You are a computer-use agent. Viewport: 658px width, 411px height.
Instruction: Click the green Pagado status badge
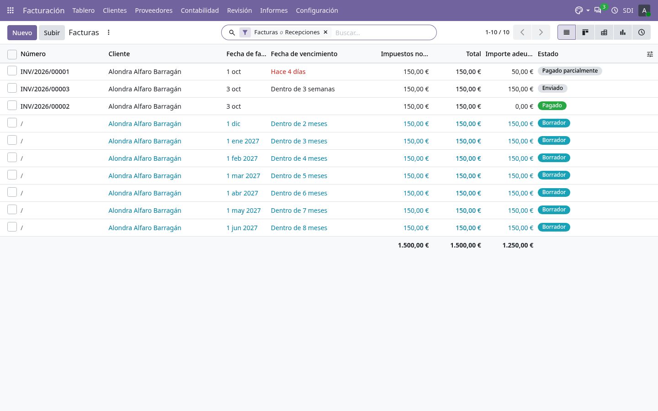click(552, 105)
